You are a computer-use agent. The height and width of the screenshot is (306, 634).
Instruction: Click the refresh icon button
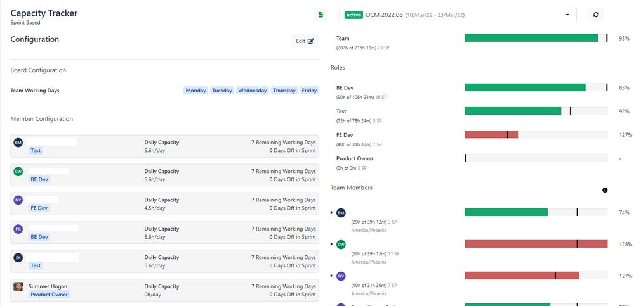[x=595, y=15]
